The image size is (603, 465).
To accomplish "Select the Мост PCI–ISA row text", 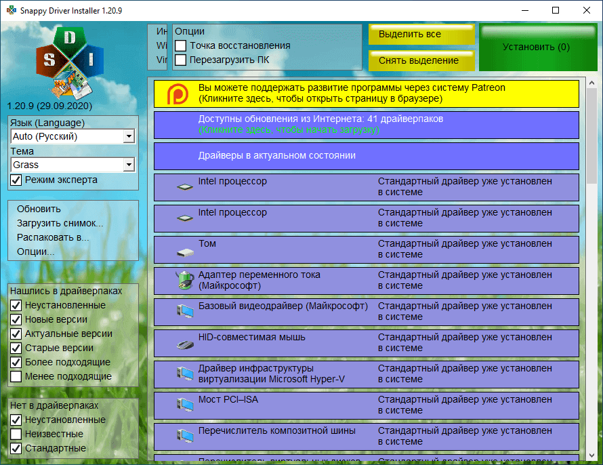I will (x=228, y=400).
